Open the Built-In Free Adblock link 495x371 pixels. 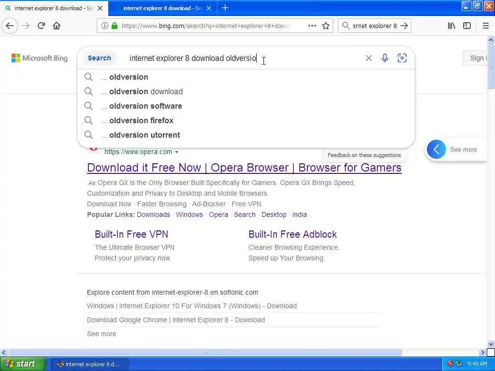click(292, 234)
